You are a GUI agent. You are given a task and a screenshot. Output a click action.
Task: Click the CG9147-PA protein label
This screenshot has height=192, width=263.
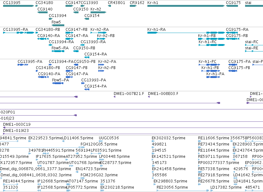77,74
